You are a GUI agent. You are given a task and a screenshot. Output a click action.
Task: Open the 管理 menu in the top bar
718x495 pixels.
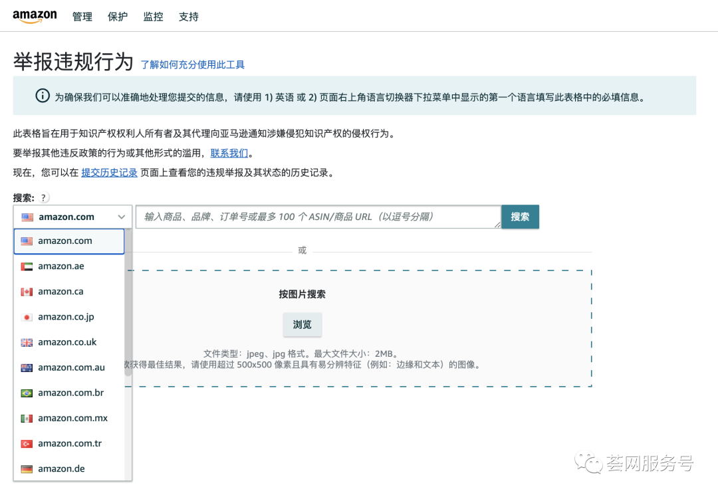(82, 17)
